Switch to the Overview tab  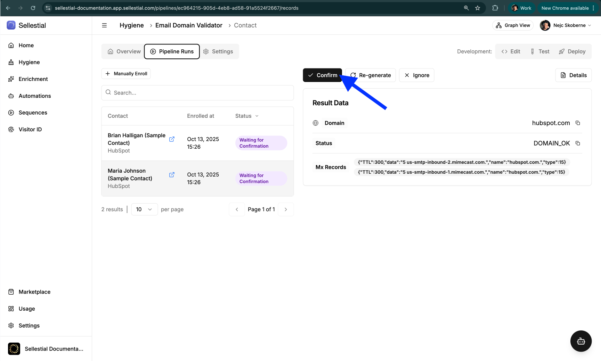124,51
